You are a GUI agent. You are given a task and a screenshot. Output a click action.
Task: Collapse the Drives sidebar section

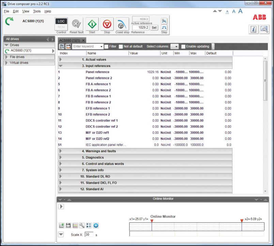click(x=6, y=45)
